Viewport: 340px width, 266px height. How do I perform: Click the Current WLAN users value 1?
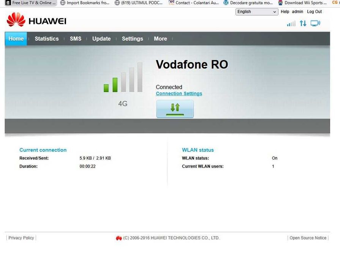(x=273, y=166)
